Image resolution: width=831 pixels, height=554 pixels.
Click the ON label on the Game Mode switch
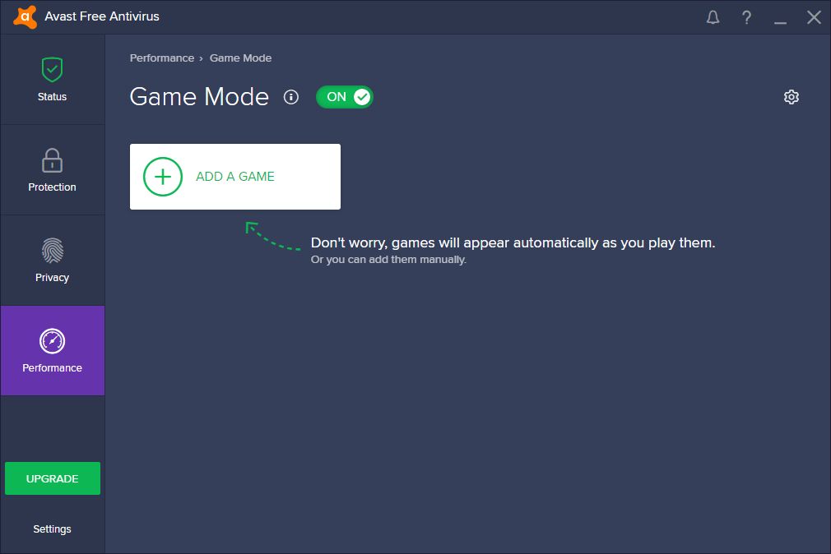coord(336,96)
